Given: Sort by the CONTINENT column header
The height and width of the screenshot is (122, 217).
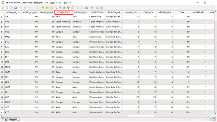Looking at the screenshot, I should tap(63, 12).
